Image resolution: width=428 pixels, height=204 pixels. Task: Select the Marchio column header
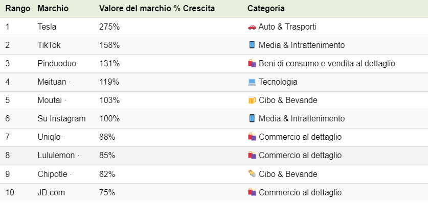53,9
